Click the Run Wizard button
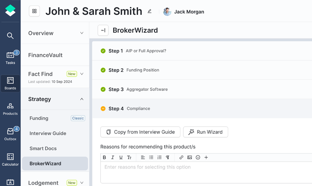312x186 pixels. (x=206, y=132)
